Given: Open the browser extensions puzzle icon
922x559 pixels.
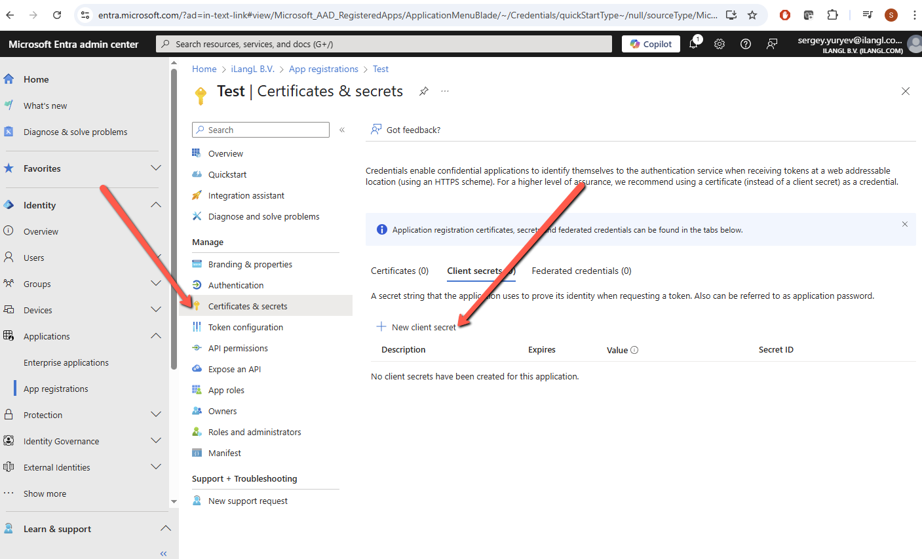Looking at the screenshot, I should point(832,15).
